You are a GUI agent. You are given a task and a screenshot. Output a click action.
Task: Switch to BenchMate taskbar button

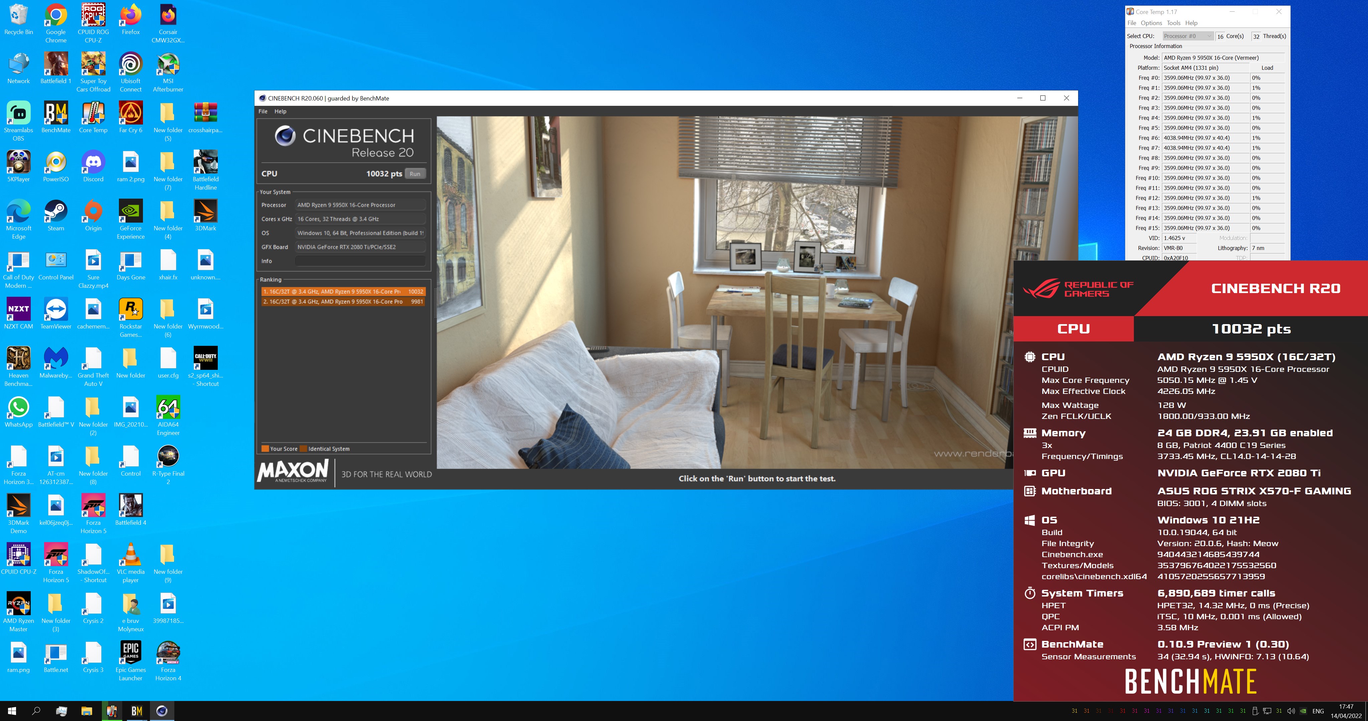tap(137, 711)
